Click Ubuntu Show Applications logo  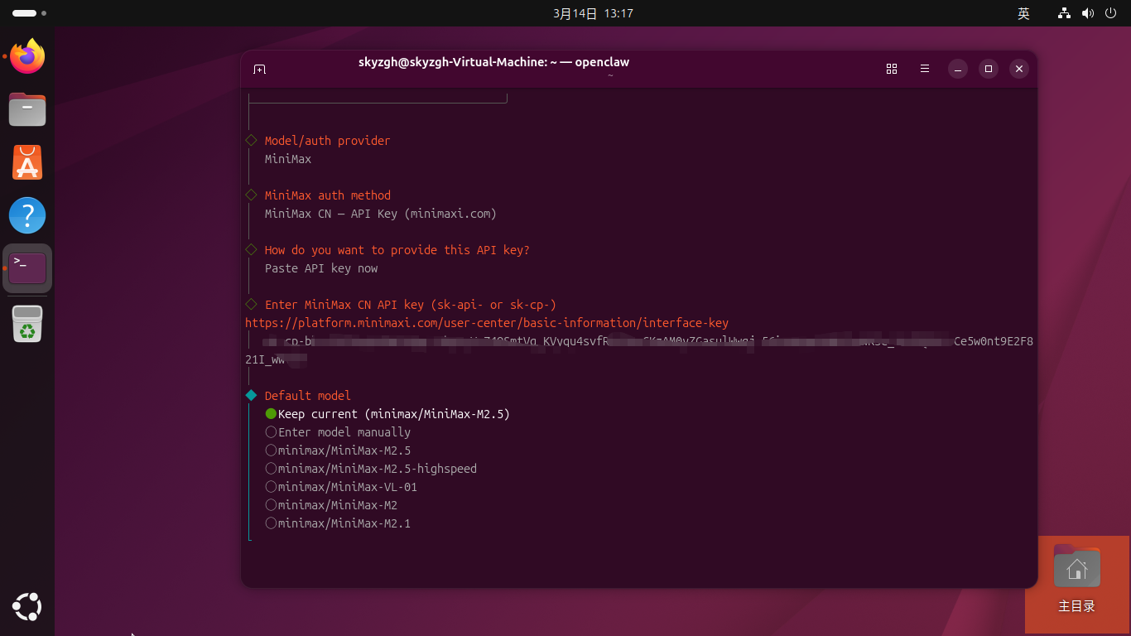27,607
